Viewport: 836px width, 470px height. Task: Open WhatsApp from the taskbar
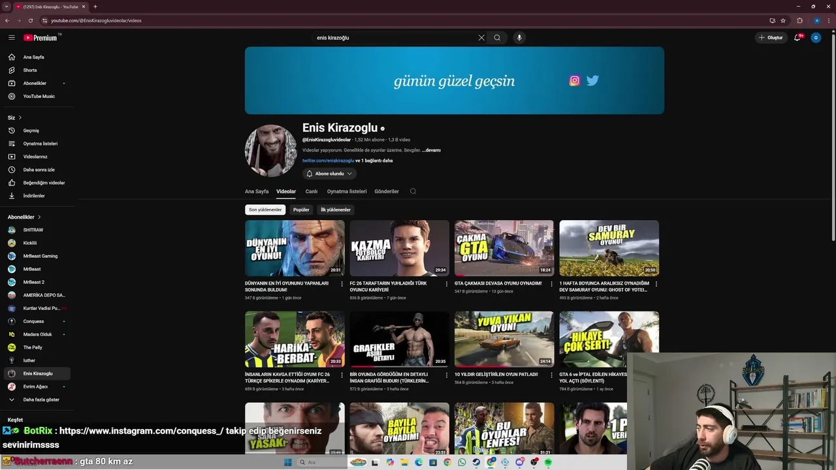[x=462, y=462]
